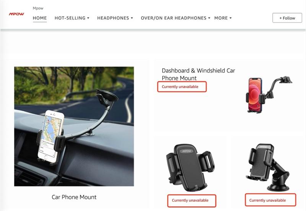Screen dimensions: 306x211
Task: Click the Mpow brand name text
Action: point(38,8)
